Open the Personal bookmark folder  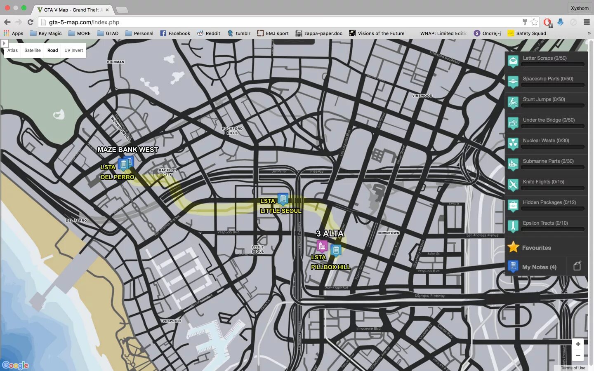click(x=139, y=33)
